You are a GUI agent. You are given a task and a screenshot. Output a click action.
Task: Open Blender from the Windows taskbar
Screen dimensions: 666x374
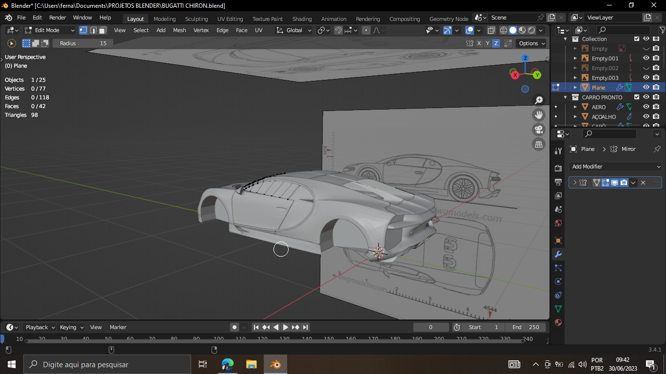(275, 364)
